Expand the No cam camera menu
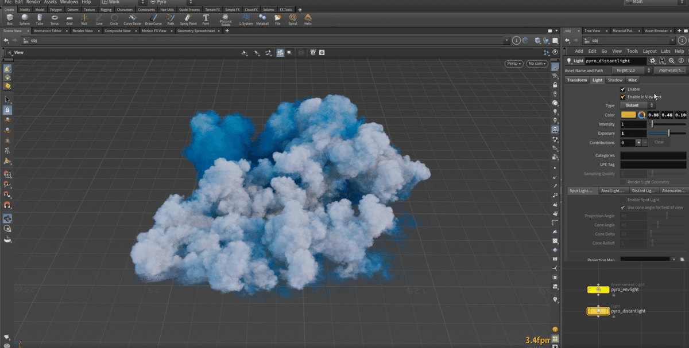 tap(537, 64)
